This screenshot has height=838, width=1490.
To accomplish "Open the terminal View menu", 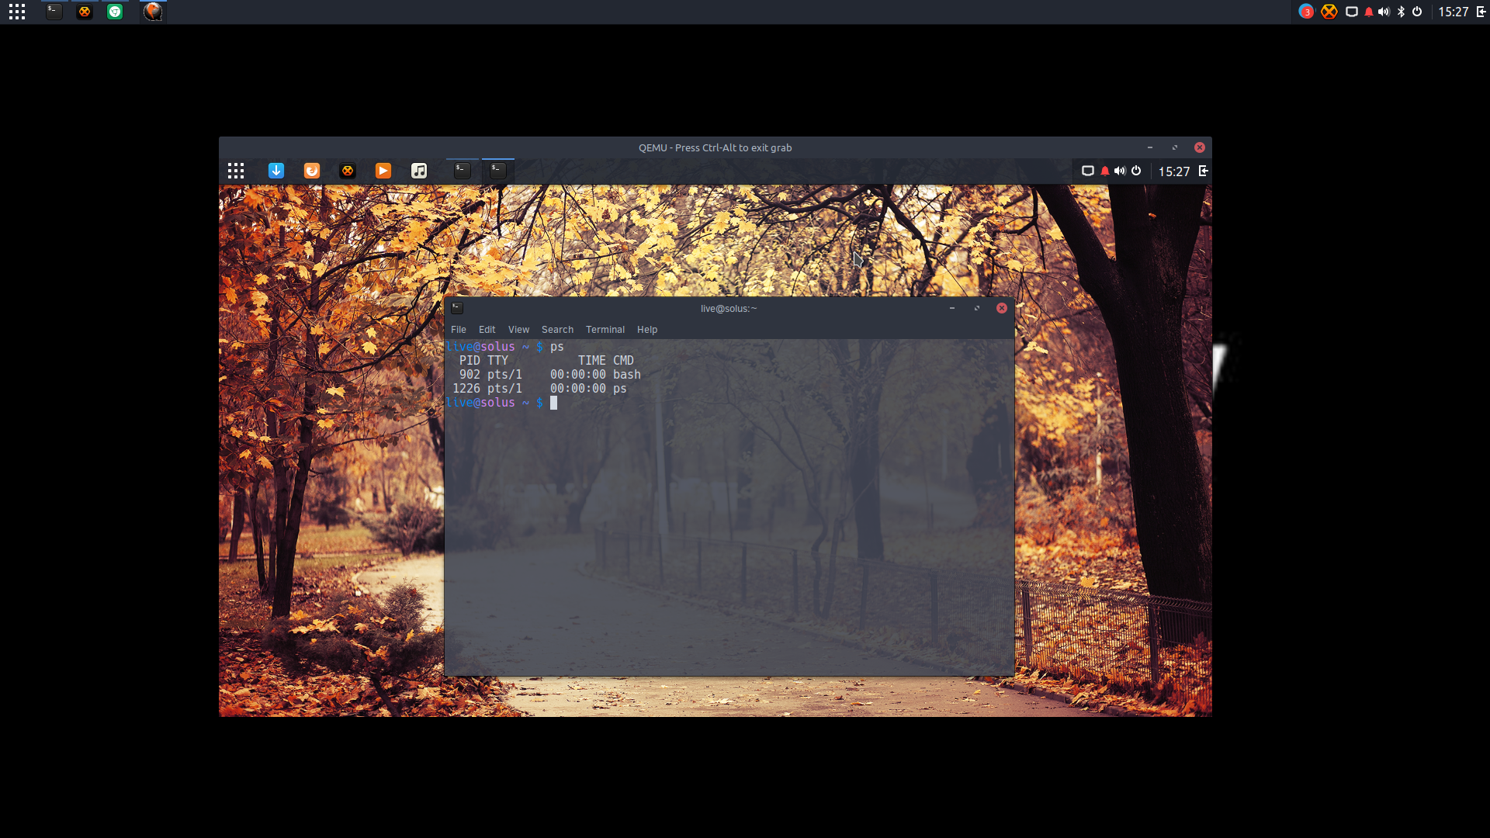I will click(x=518, y=330).
